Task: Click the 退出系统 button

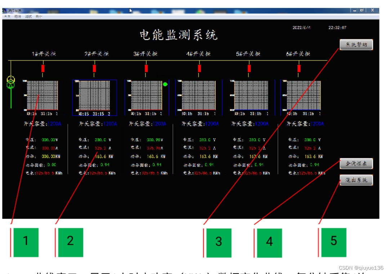Action: 356,180
